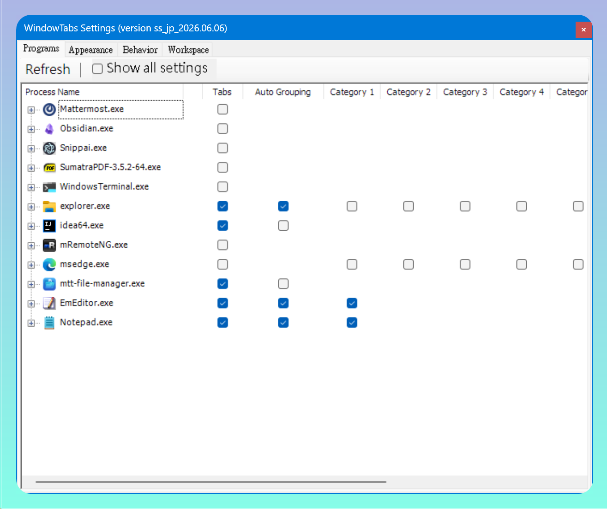
Task: Turn off Auto Grouping for Notepad.exe
Action: 283,323
